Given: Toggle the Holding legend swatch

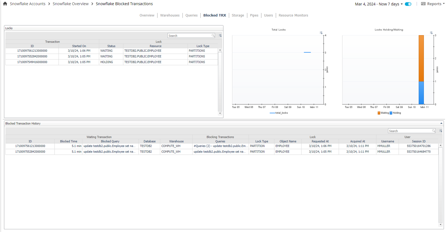Looking at the screenshot, I should 391,113.
